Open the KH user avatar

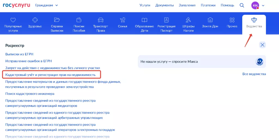pos(255,5)
